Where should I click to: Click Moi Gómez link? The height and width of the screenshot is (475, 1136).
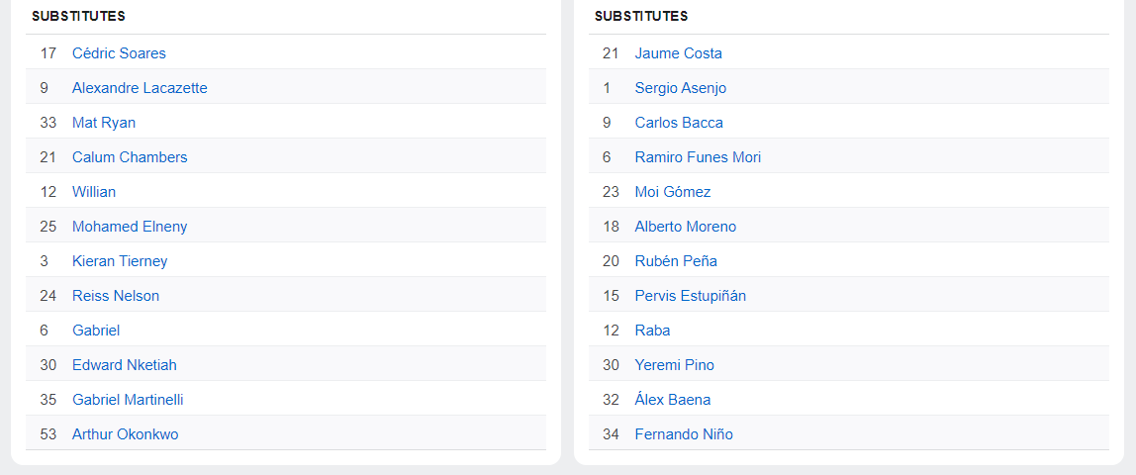[x=673, y=192]
